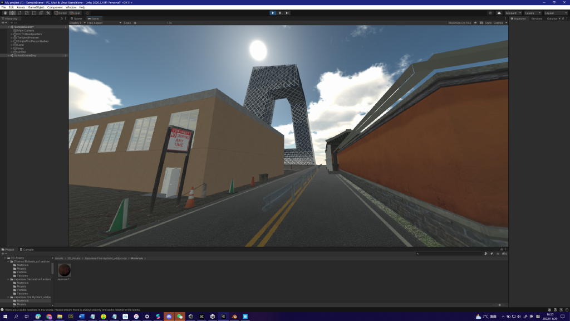Viewport: 570px width, 321px height.
Task: Select the Transform tool
Action: click(41, 13)
